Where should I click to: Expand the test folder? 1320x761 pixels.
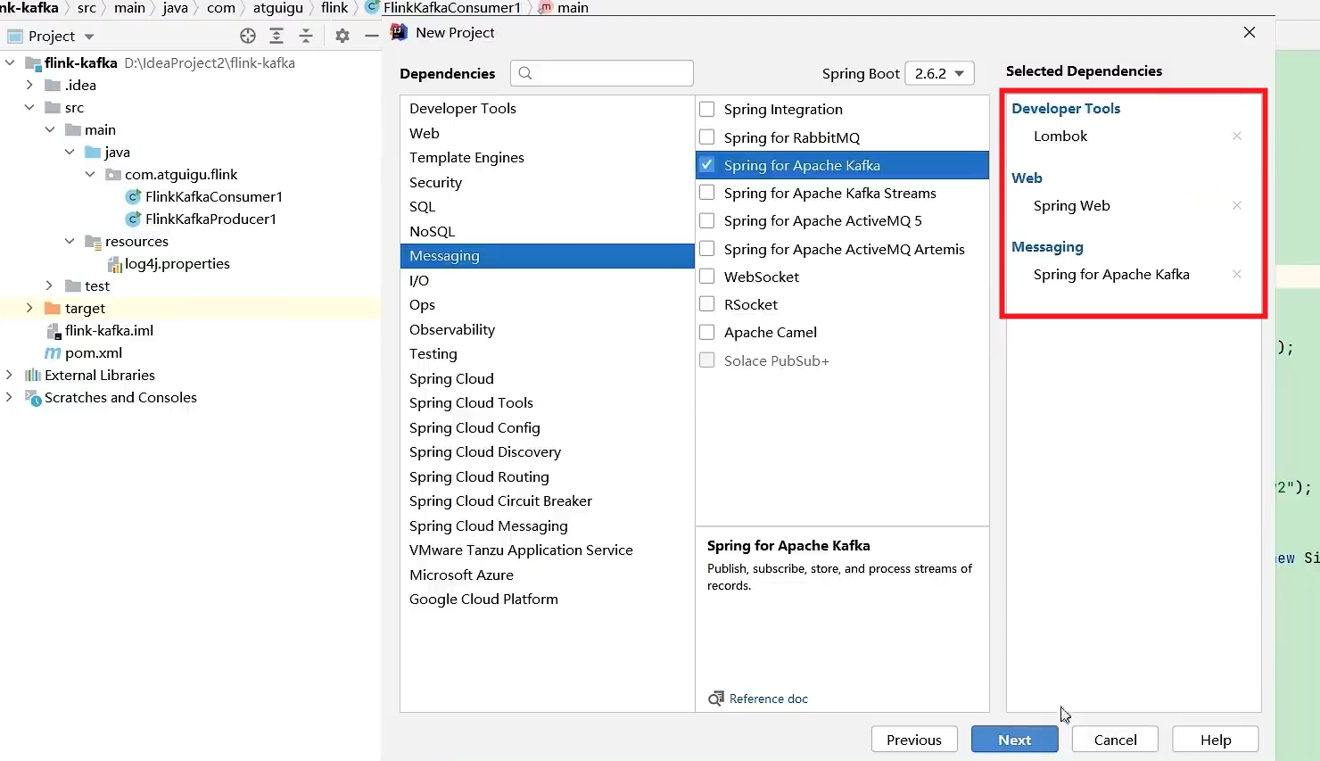(x=50, y=285)
